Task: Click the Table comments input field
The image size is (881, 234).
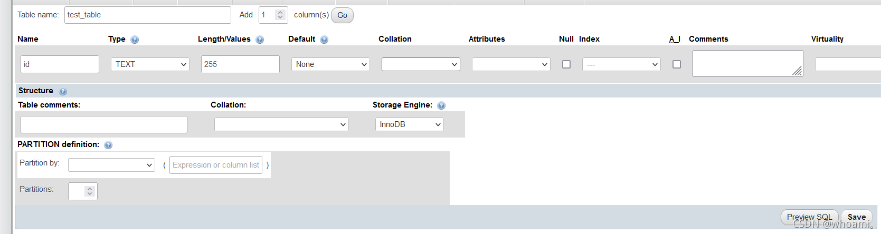Action: point(104,124)
